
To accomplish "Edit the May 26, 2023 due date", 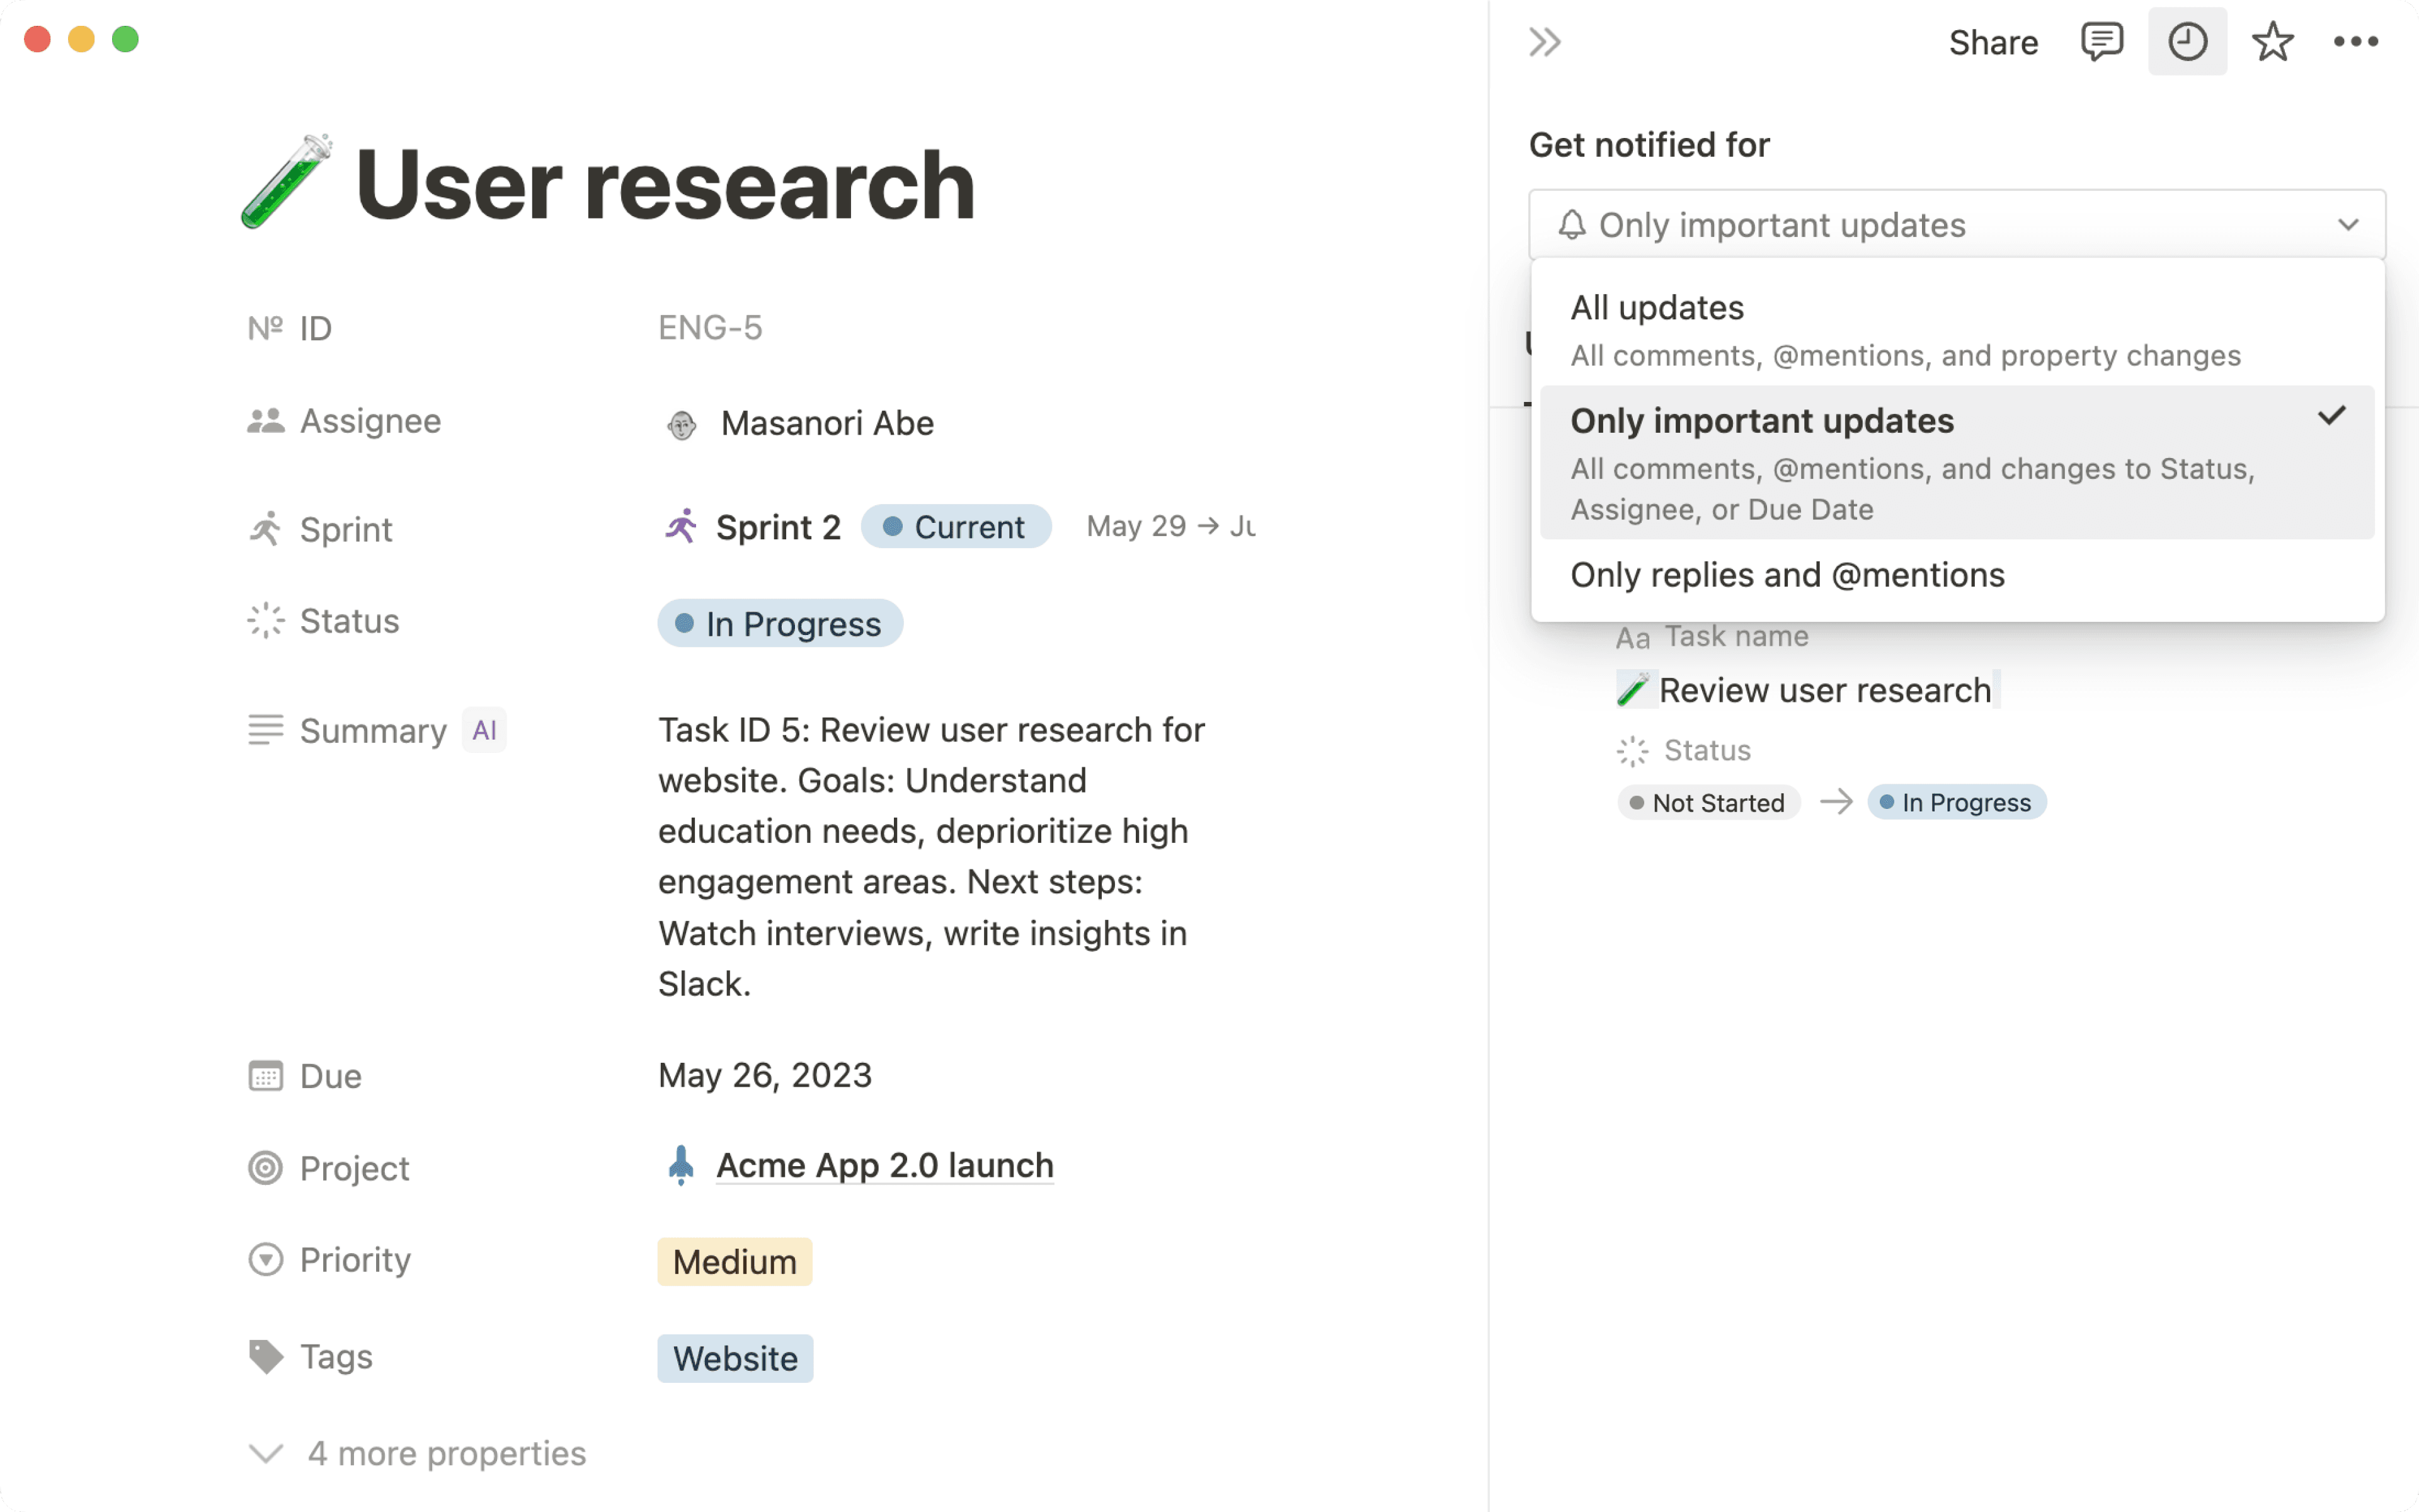I will point(765,1075).
